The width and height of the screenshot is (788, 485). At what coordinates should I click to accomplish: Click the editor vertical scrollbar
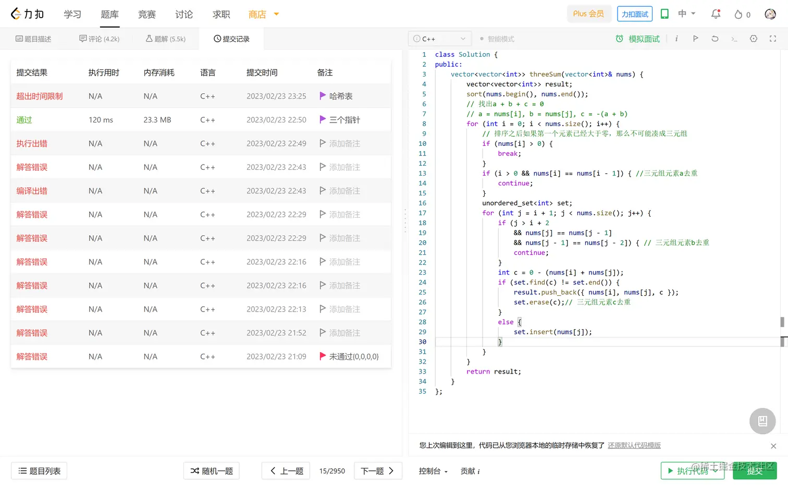click(x=782, y=322)
